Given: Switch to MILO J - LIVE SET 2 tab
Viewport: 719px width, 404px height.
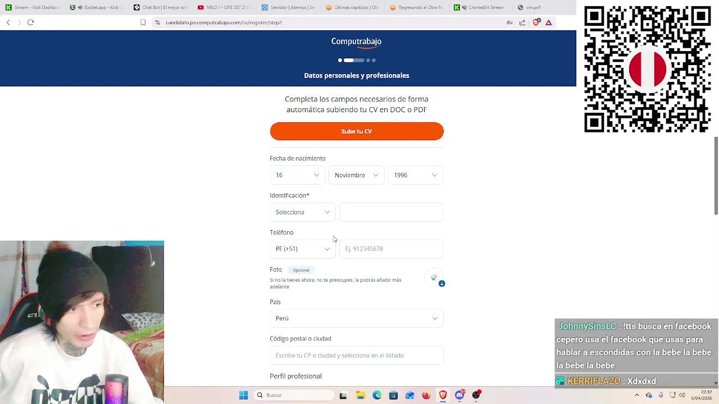Looking at the screenshot, I should click(x=224, y=7).
